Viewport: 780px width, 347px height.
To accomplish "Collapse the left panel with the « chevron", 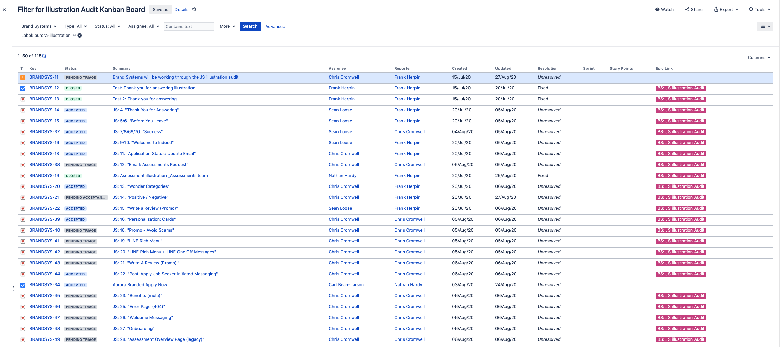I will [4, 9].
